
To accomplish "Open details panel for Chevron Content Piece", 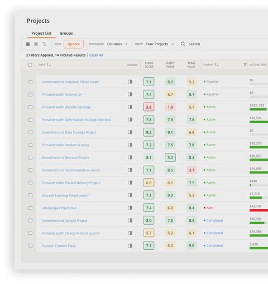I will pos(130,245).
